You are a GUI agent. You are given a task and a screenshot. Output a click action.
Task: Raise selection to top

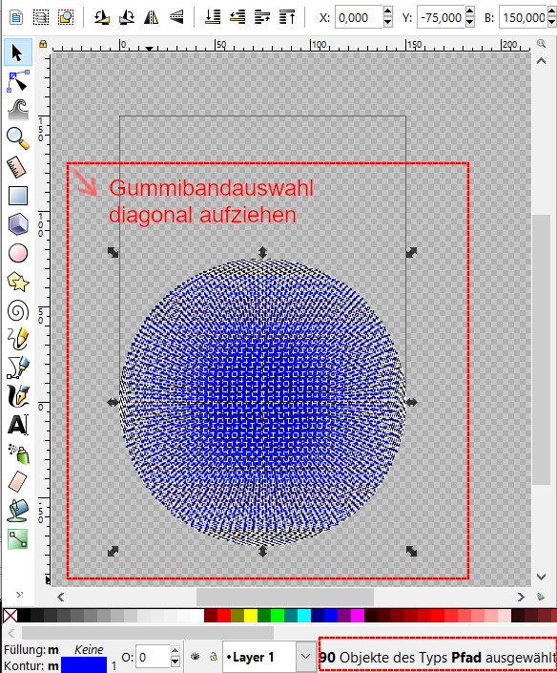pyautogui.click(x=287, y=17)
